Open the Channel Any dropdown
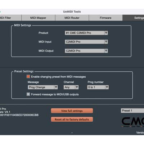Screen dimensions: 144x144 pos(71,87)
